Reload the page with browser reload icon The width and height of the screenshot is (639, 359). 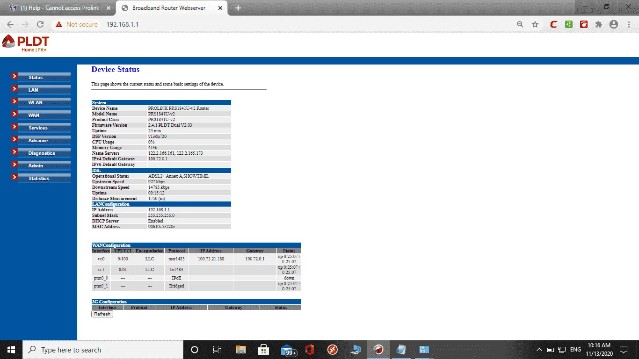coord(40,24)
